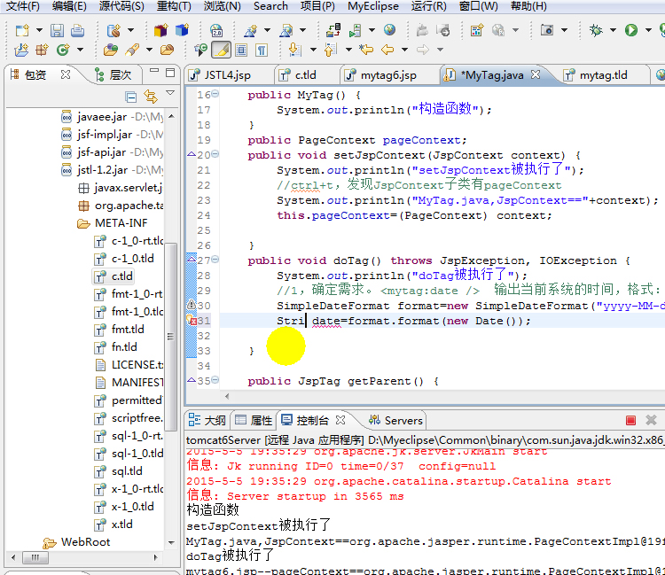Screen dimensions: 665x575
Task: Click the Print toolbar icon
Action: click(x=77, y=30)
